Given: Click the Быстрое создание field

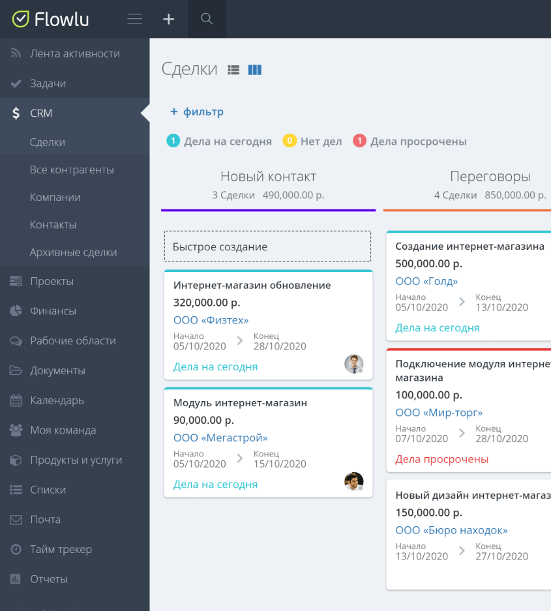Looking at the screenshot, I should click(267, 246).
